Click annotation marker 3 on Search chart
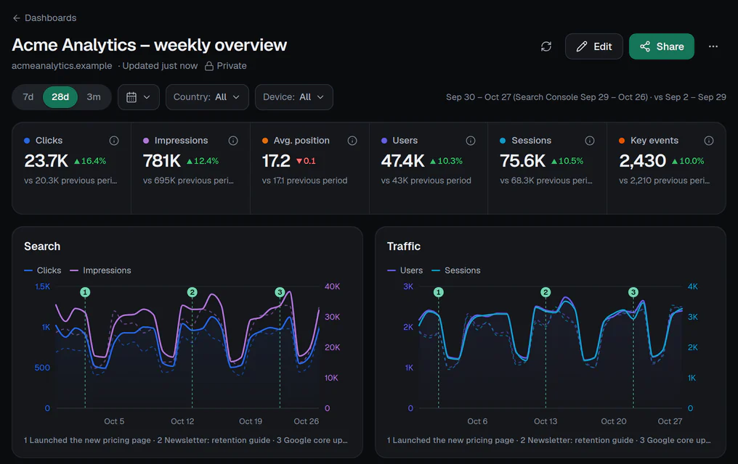 tap(280, 292)
